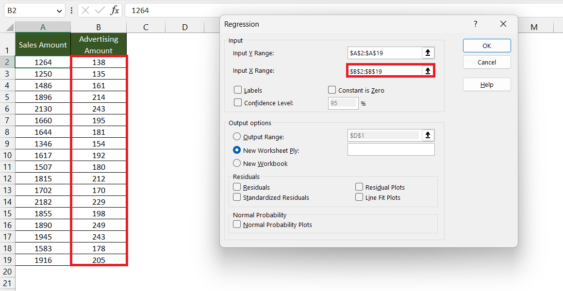Click the Input X Range collapse-dialog icon
The height and width of the screenshot is (291, 563).
click(x=428, y=71)
